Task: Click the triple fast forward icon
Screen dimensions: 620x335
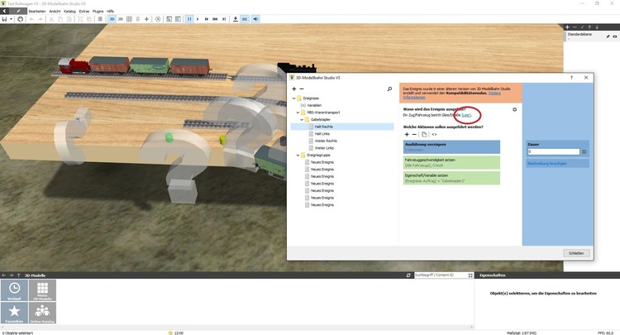Action: [215, 19]
